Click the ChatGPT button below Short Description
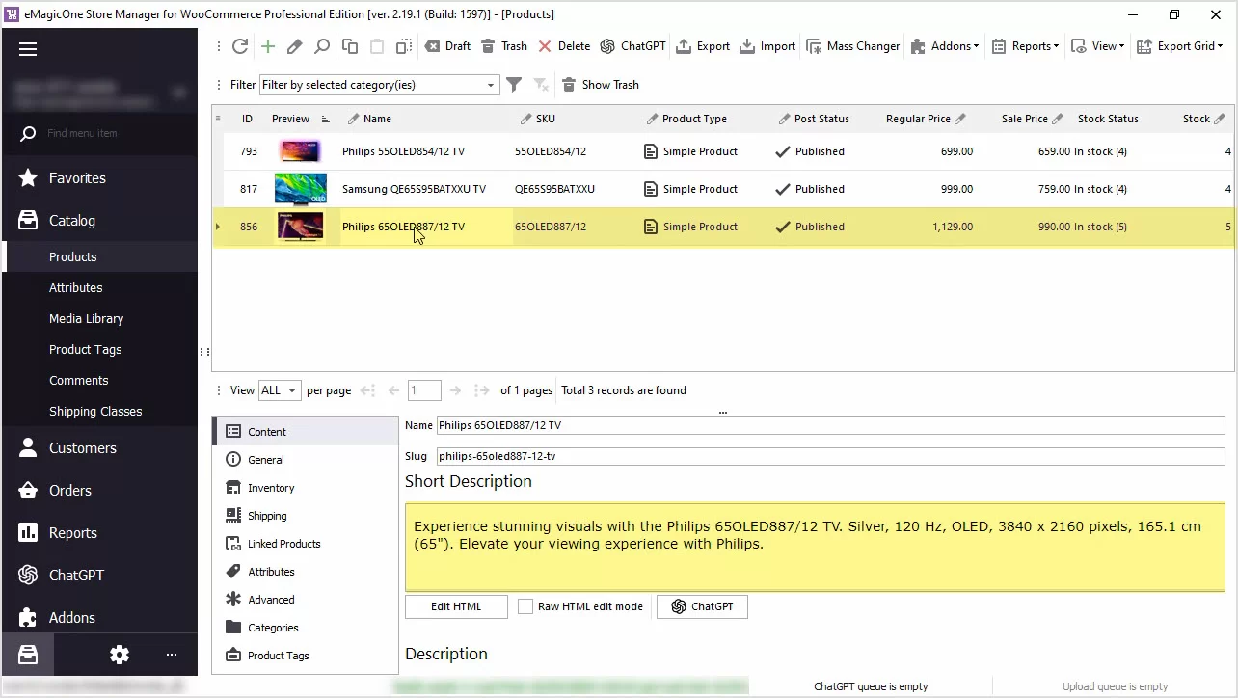 [702, 606]
